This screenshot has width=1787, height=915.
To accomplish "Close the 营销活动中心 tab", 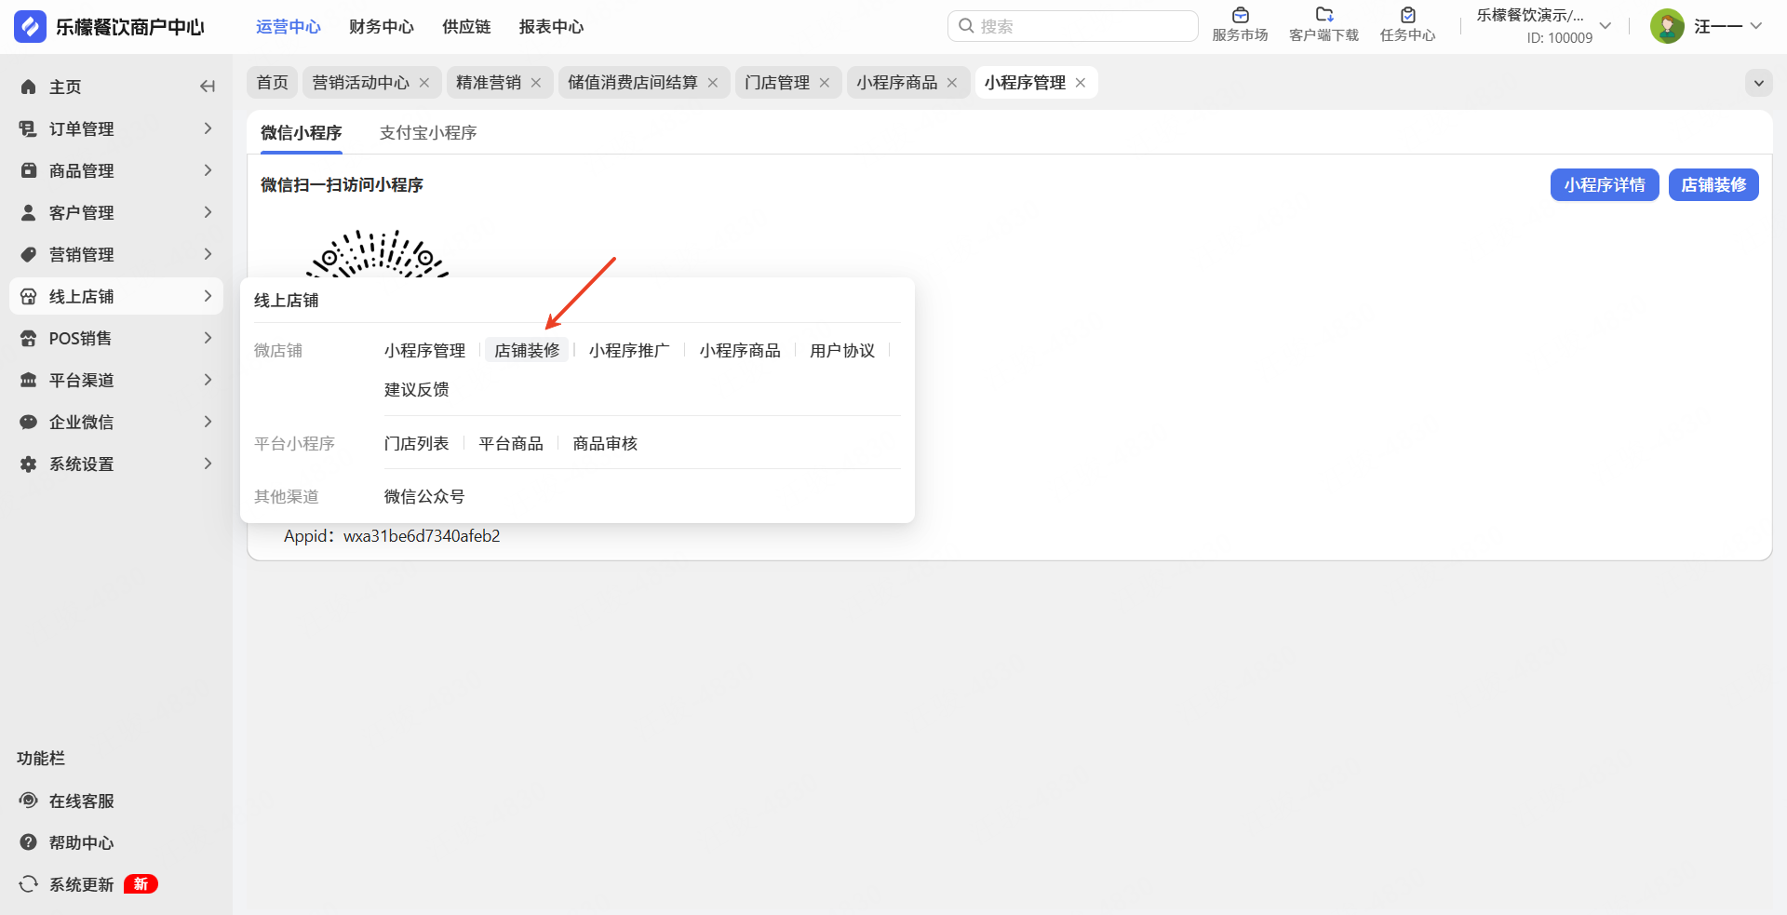I will (x=424, y=83).
